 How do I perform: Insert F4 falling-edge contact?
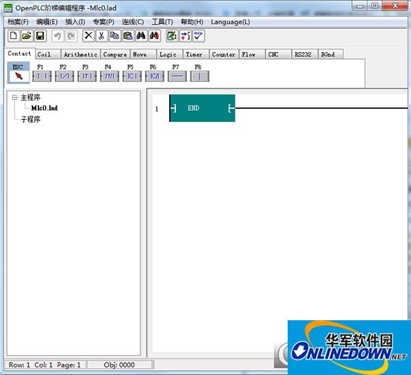pyautogui.click(x=110, y=76)
